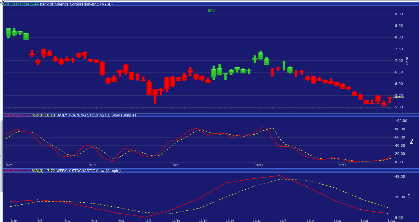Click the 8.00 level on weekly stochastic axis
Viewport: 419px width, 222px height.
click(x=399, y=218)
